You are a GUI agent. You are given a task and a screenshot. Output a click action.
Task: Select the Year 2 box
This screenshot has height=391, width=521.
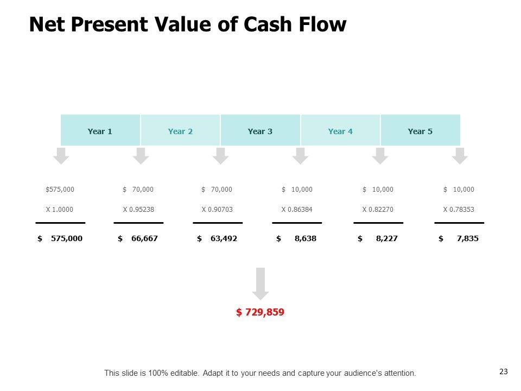(180, 131)
